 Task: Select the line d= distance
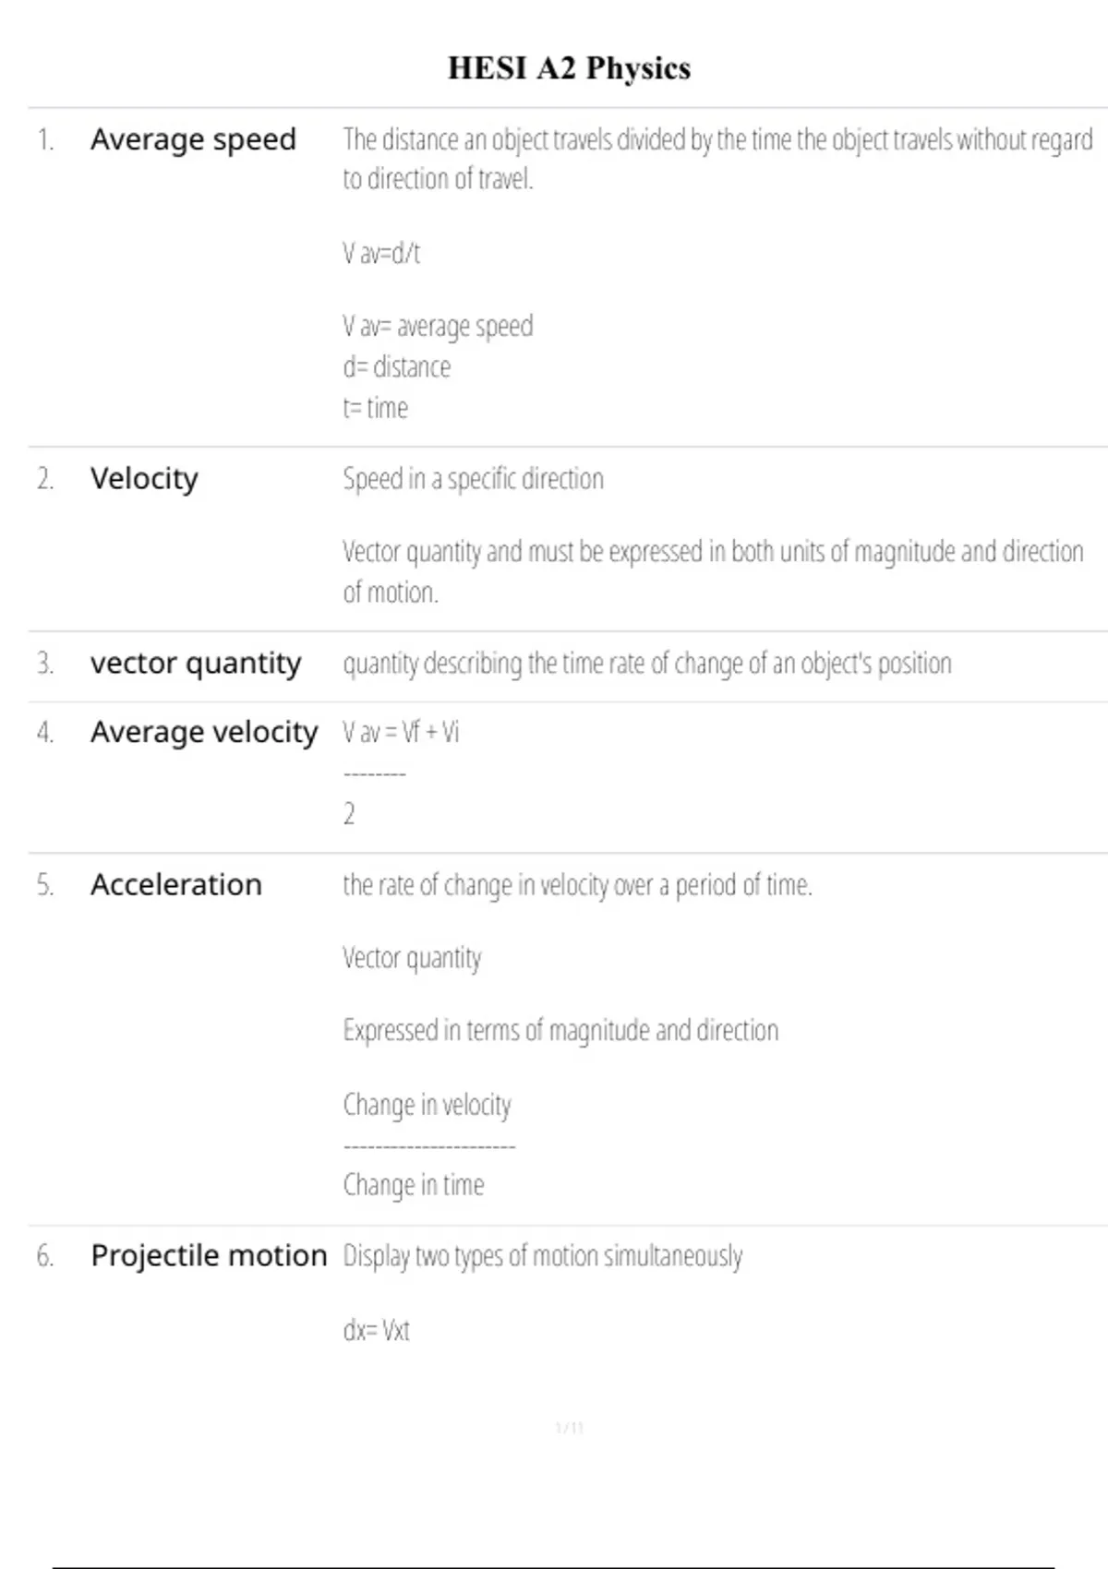pos(397,367)
